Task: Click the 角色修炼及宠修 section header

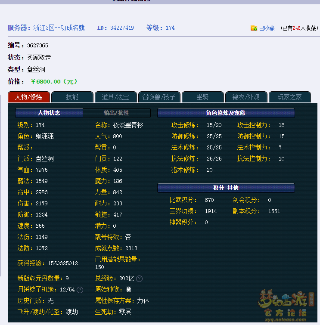Action: (226, 113)
